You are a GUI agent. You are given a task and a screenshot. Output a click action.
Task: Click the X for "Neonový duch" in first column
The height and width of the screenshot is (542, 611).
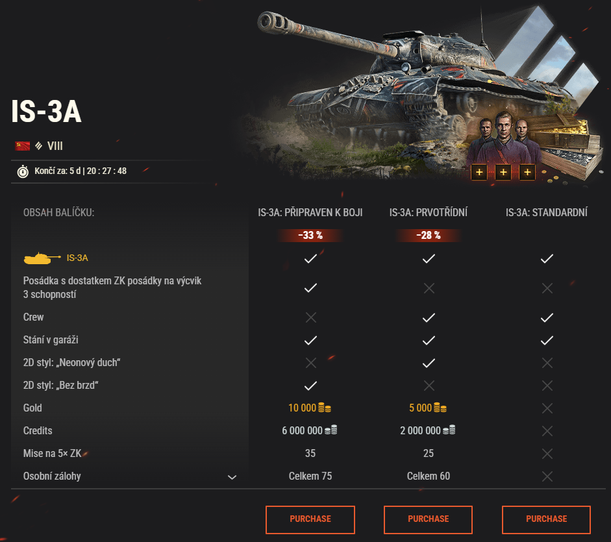pyautogui.click(x=310, y=363)
